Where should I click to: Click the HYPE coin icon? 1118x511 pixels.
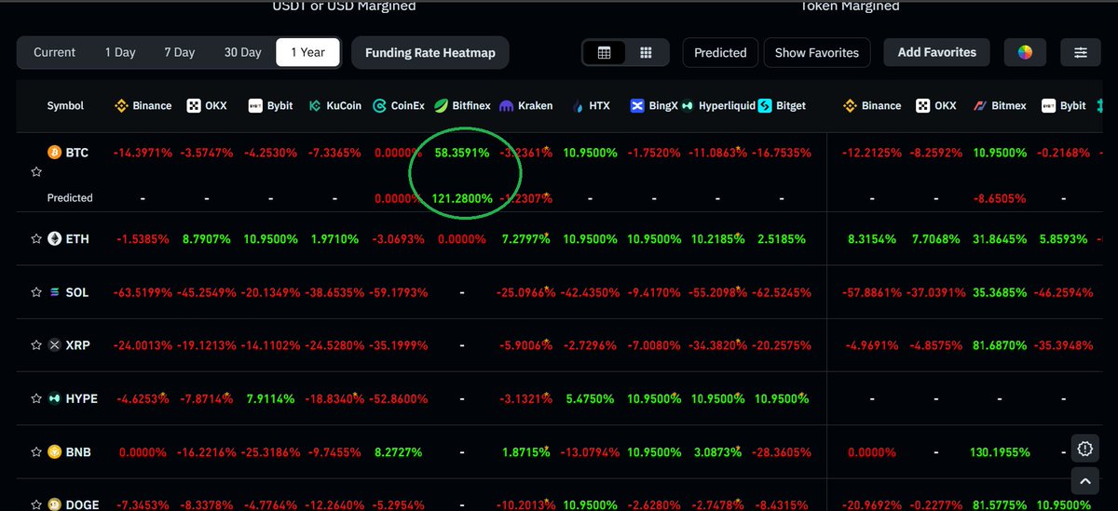tap(54, 398)
